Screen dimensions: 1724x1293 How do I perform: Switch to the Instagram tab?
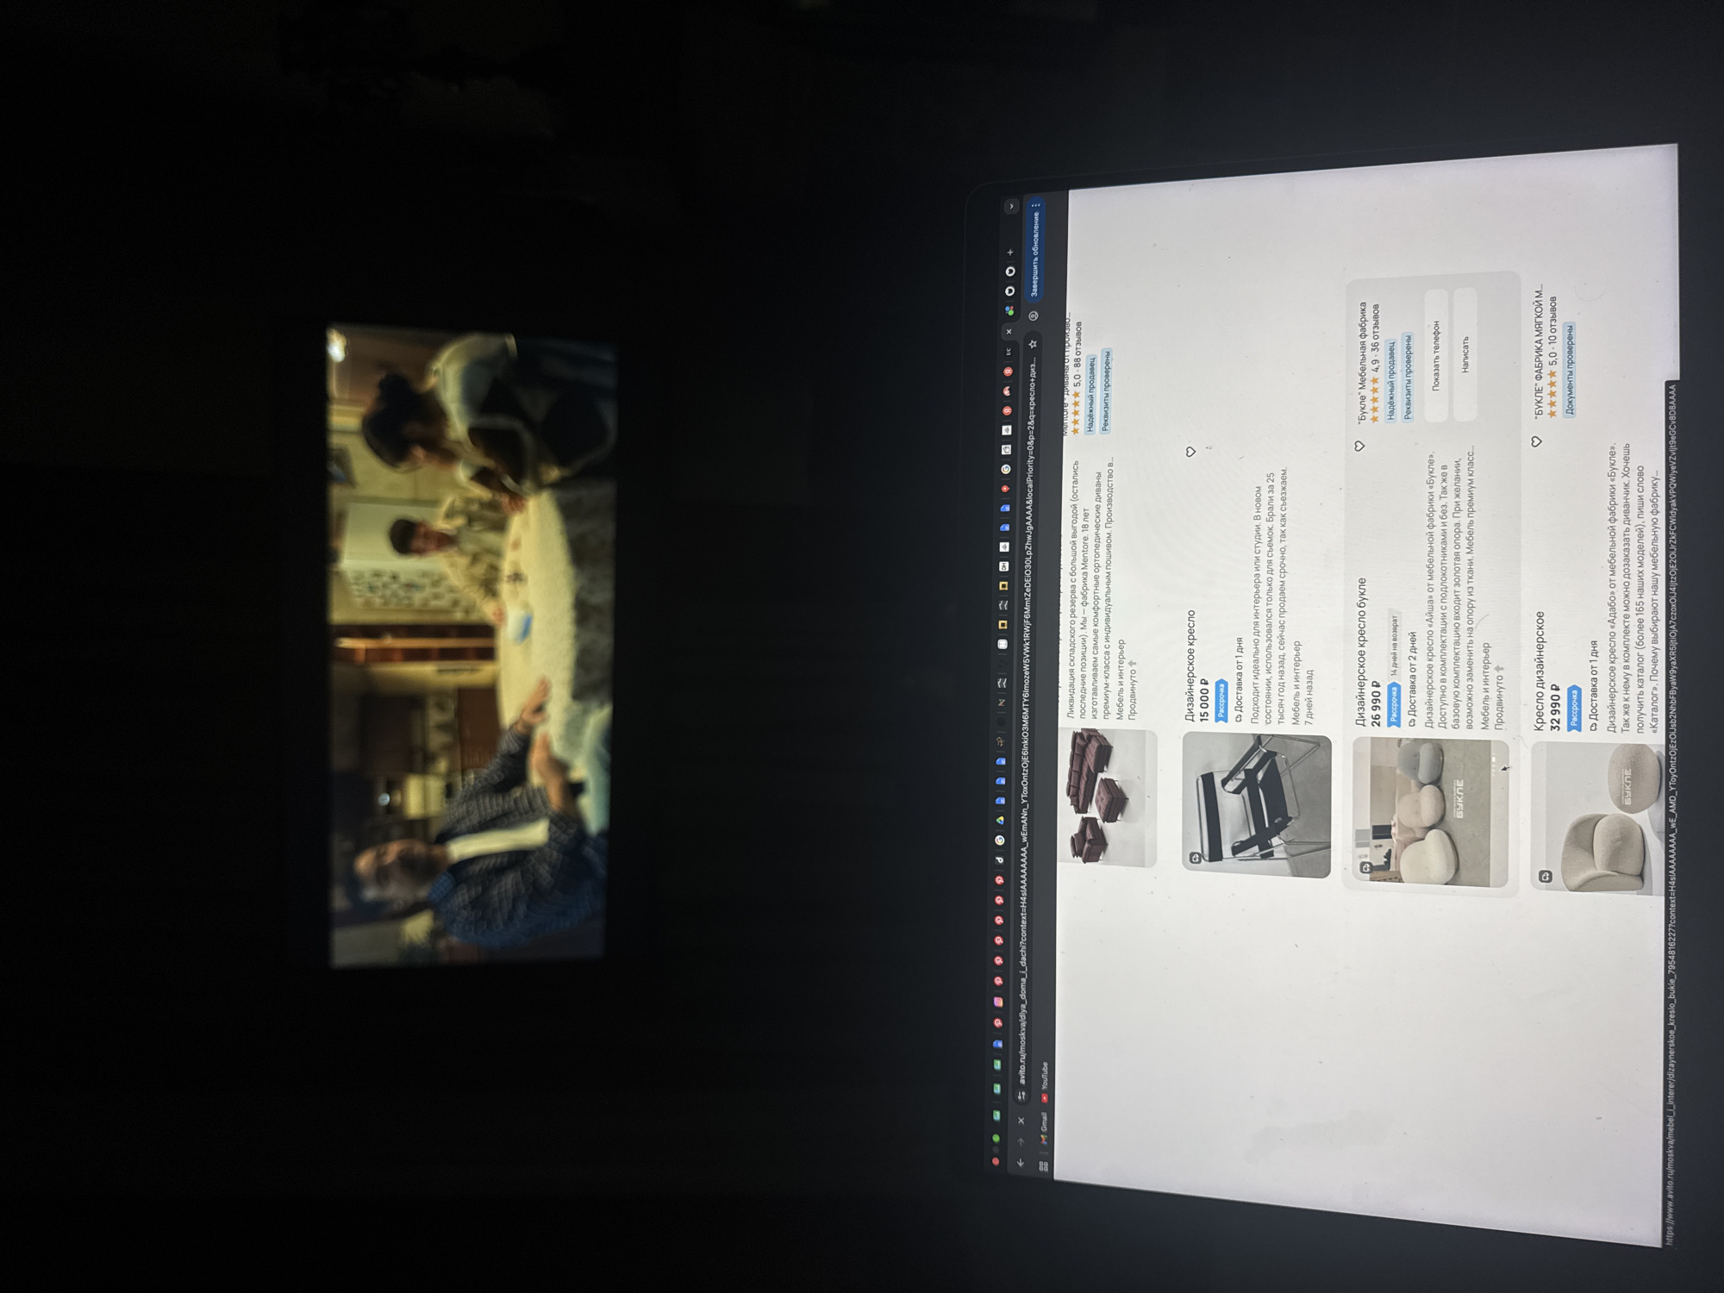[997, 1002]
